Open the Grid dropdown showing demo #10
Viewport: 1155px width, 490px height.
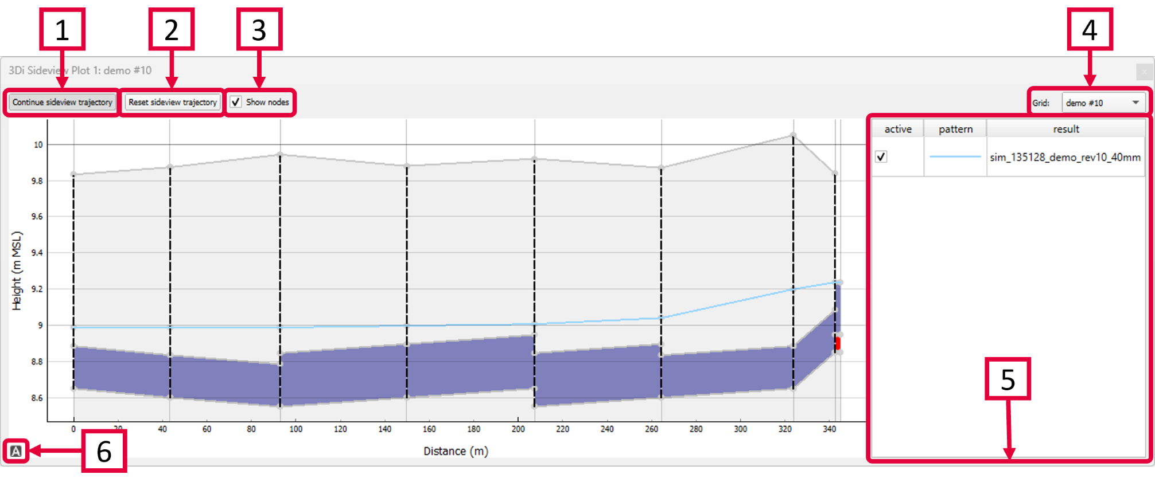click(x=1102, y=103)
